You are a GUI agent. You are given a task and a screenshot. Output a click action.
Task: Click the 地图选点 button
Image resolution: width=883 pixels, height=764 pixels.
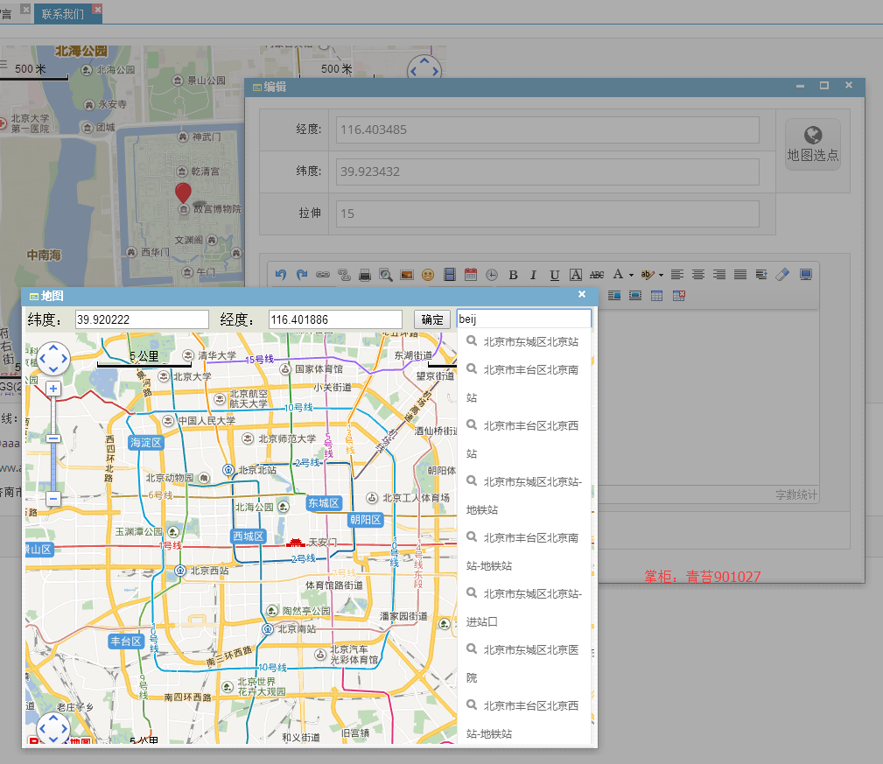coord(813,144)
